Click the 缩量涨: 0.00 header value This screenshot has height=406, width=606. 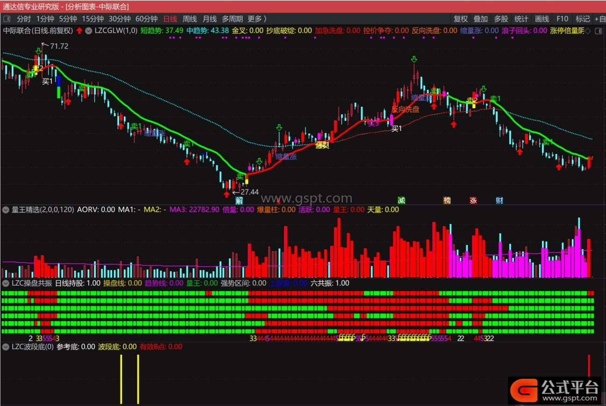[479, 31]
